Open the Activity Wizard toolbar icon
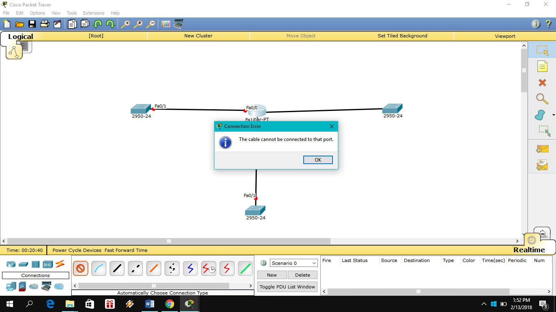The width and height of the screenshot is (556, 312). (x=57, y=24)
